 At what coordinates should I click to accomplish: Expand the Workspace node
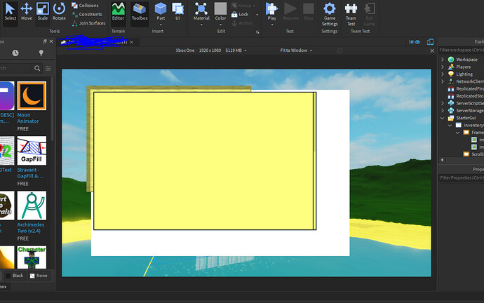point(443,59)
